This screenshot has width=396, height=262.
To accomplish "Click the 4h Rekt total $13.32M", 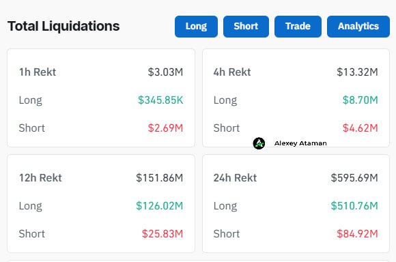I will [357, 72].
